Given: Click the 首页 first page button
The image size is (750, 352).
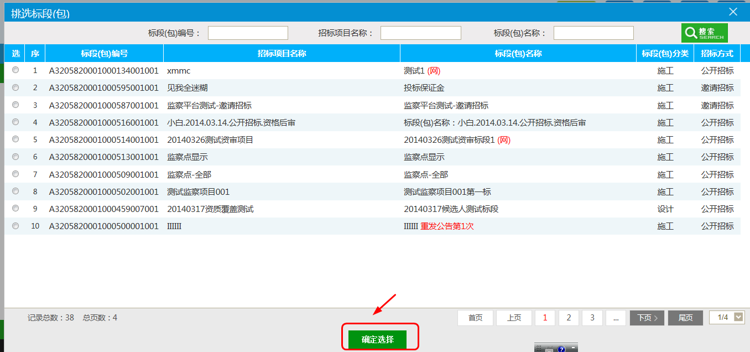Looking at the screenshot, I should point(475,318).
